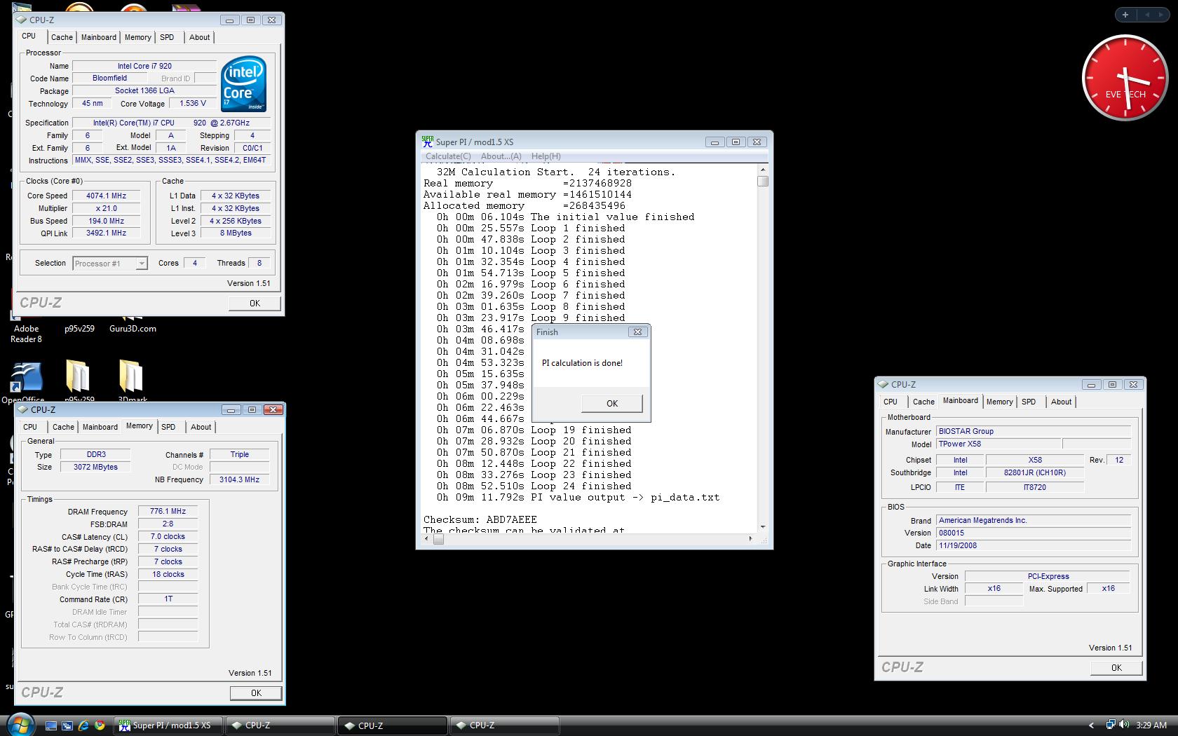This screenshot has height=736, width=1178.
Task: Click the Core Speed value 4074.1 MHz
Action: click(107, 196)
